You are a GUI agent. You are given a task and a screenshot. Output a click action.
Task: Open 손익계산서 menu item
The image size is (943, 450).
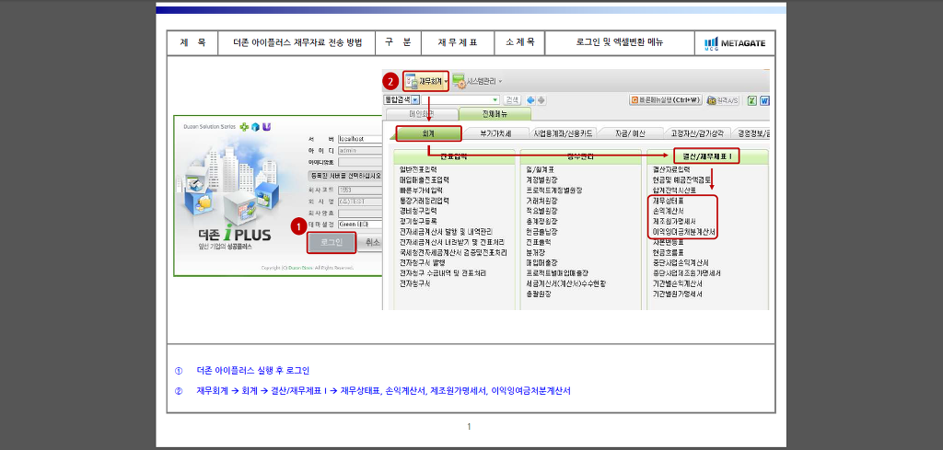669,211
